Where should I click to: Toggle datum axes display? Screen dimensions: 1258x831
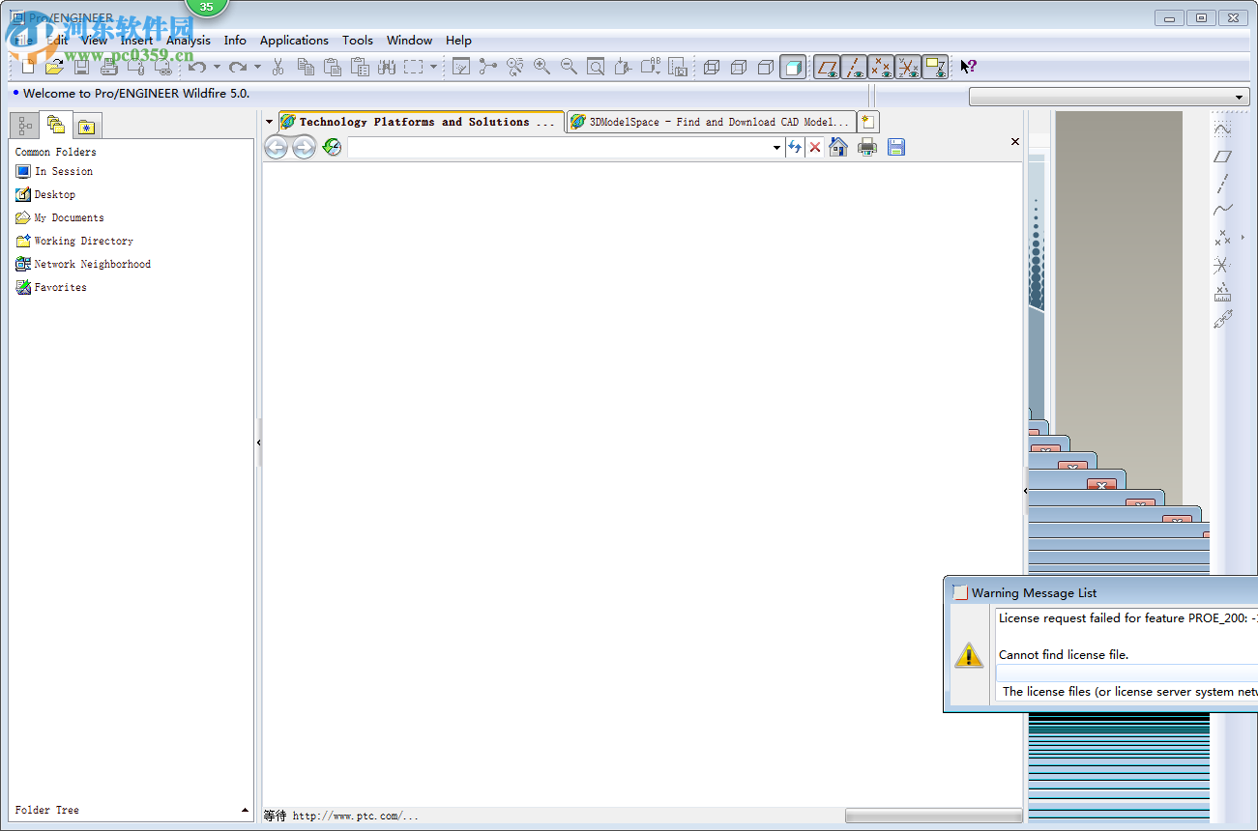(854, 67)
